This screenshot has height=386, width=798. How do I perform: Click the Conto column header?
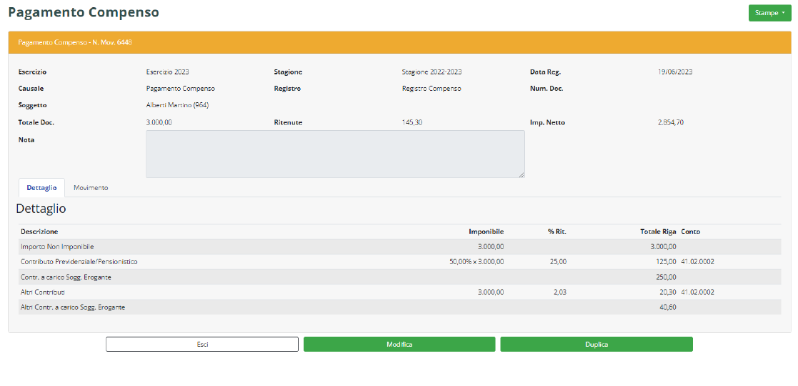point(691,232)
